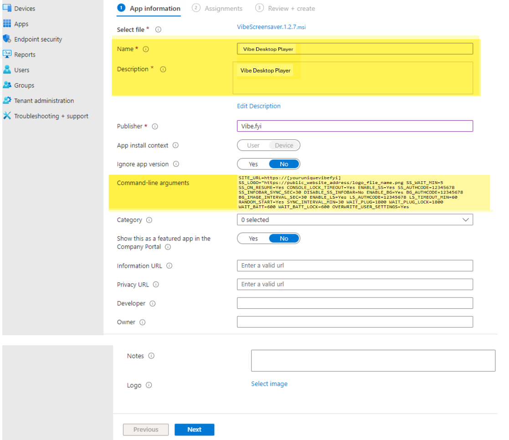Focus the Command-line arguments field
509x440 pixels.
(x=363, y=192)
